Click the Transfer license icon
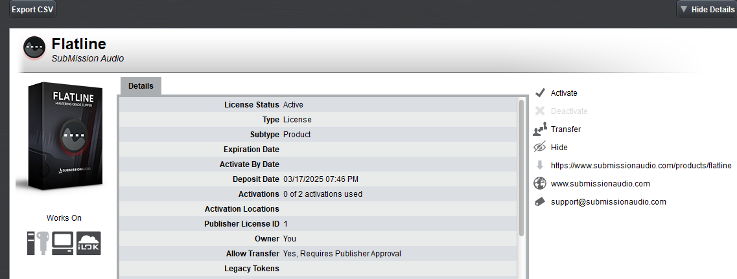Screen dimensions: 737x279 click(539, 129)
